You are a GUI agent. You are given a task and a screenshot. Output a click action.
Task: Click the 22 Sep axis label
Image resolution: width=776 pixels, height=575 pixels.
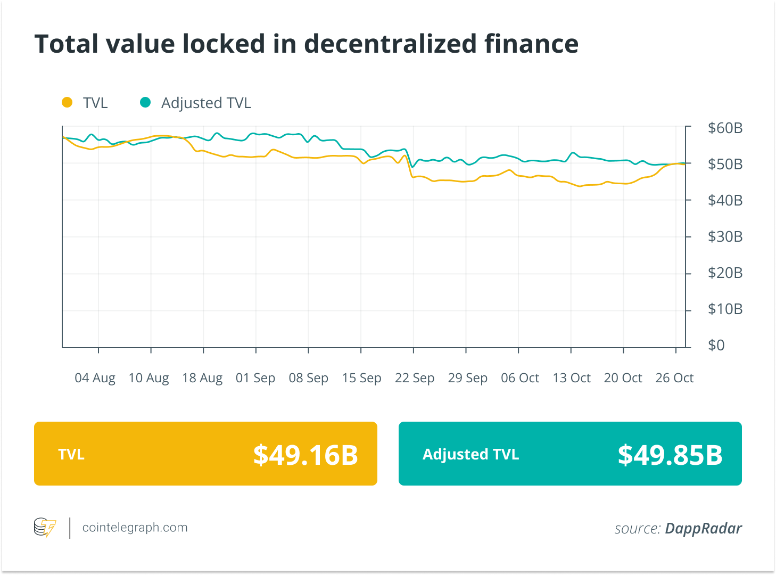pyautogui.click(x=415, y=378)
